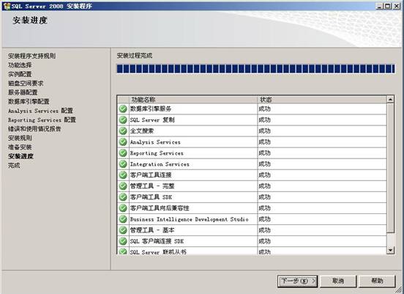Click the 取消 button
The width and height of the screenshot is (404, 294).
click(338, 281)
